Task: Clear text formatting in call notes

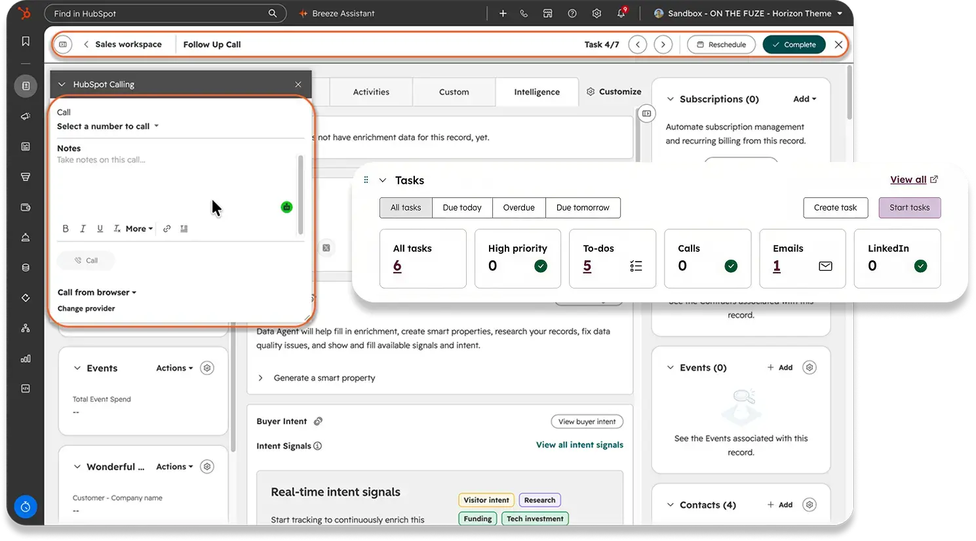Action: pyautogui.click(x=117, y=229)
